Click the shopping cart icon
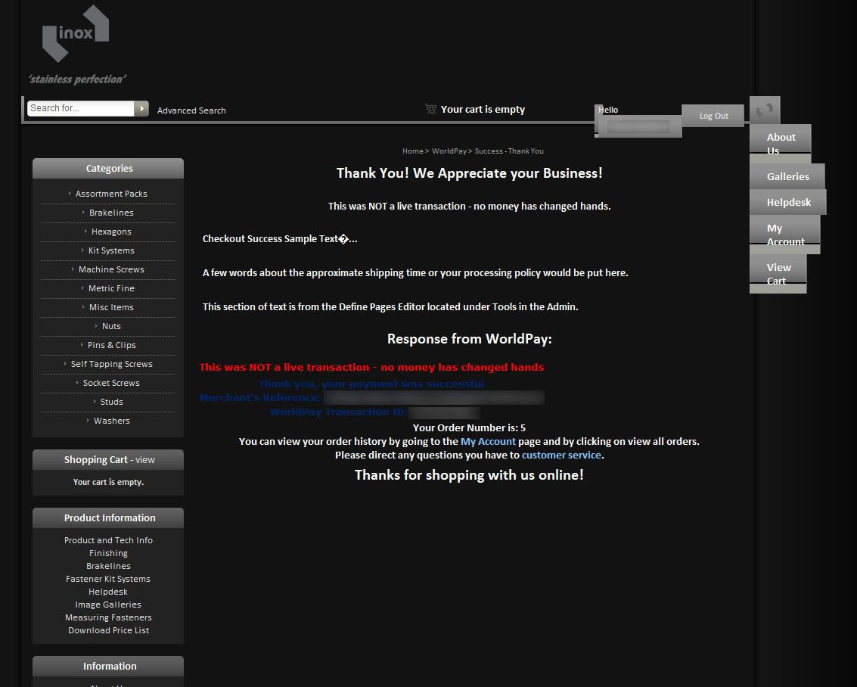Viewport: 857px width, 687px height. [x=430, y=109]
